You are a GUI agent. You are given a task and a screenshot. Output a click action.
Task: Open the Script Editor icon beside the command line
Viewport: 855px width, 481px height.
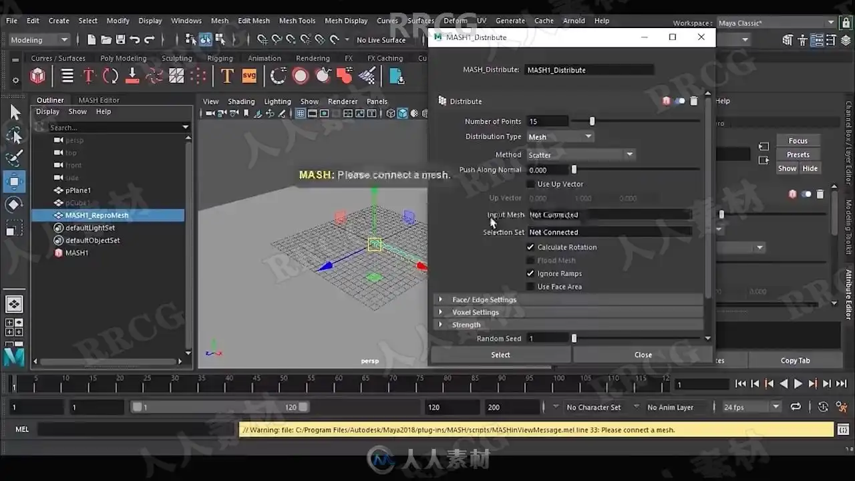point(843,429)
